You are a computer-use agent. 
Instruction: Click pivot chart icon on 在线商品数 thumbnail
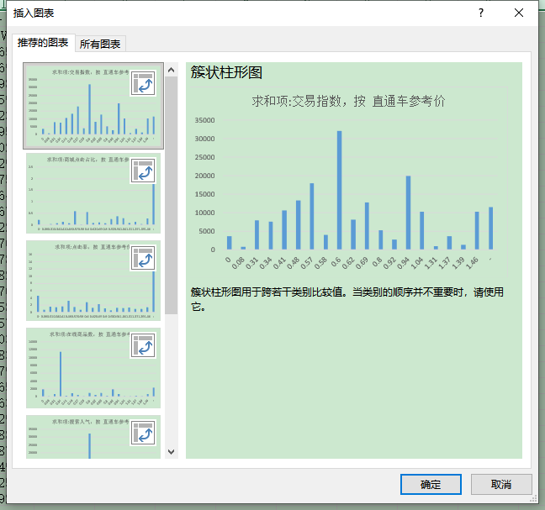click(x=143, y=345)
